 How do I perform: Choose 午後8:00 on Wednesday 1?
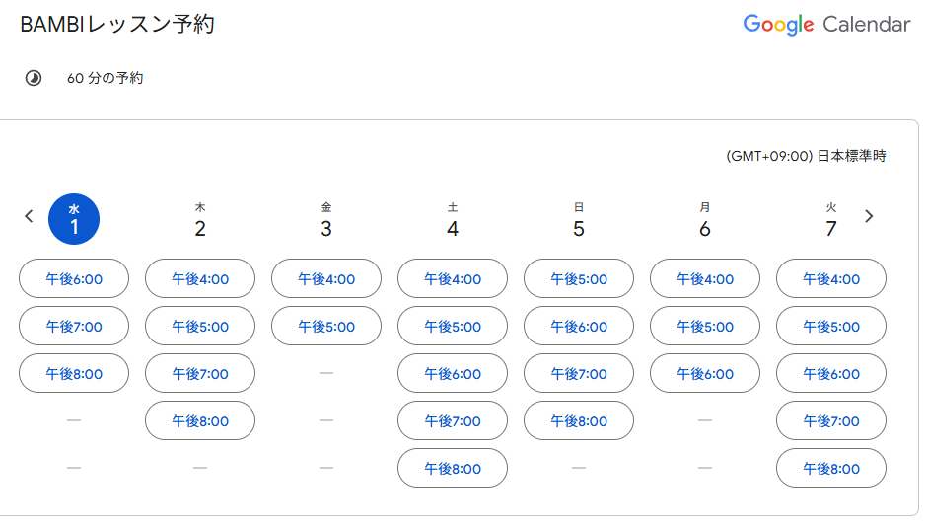pyautogui.click(x=74, y=374)
